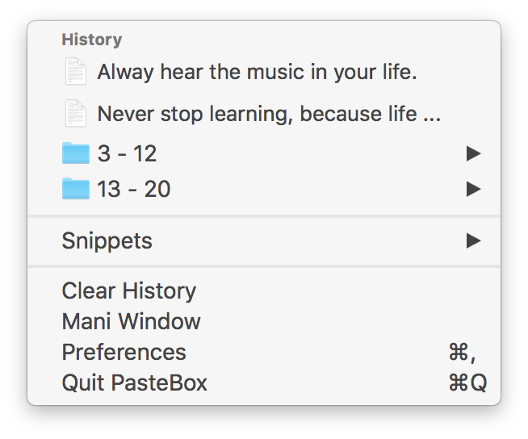Screen dimensions: 528x439
Task: Click the ⌘Q shortcut beside Quit PasteBox
Action: click(x=467, y=383)
